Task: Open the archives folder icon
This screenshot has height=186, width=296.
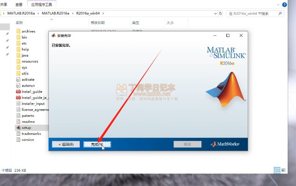Action: coord(18,31)
